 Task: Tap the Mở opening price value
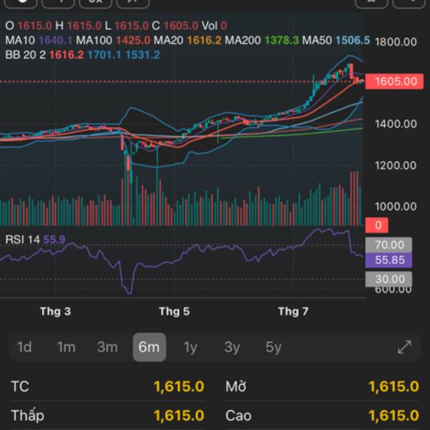pos(393,387)
